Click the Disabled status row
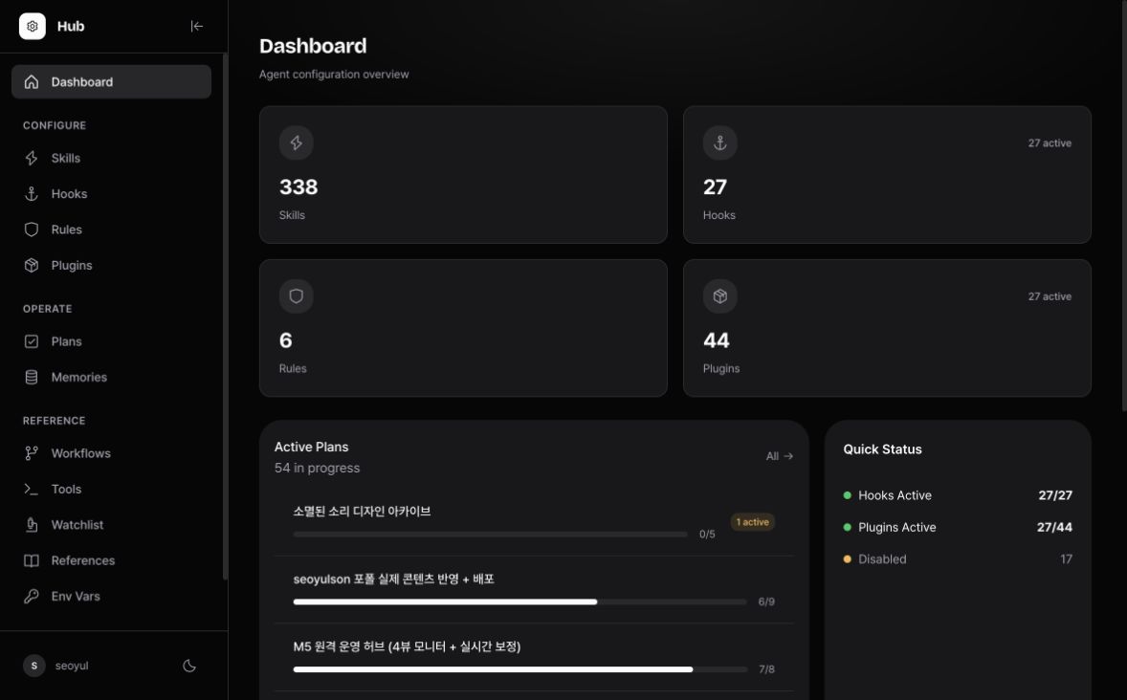Viewport: 1127px width, 700px height. click(x=958, y=559)
